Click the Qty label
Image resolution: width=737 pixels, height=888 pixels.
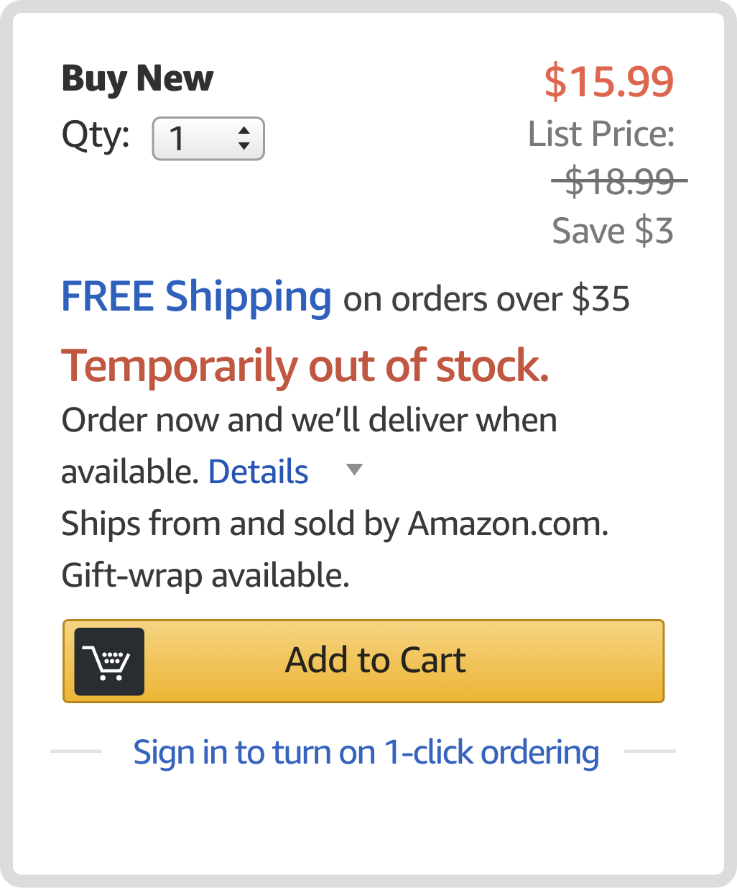point(95,137)
